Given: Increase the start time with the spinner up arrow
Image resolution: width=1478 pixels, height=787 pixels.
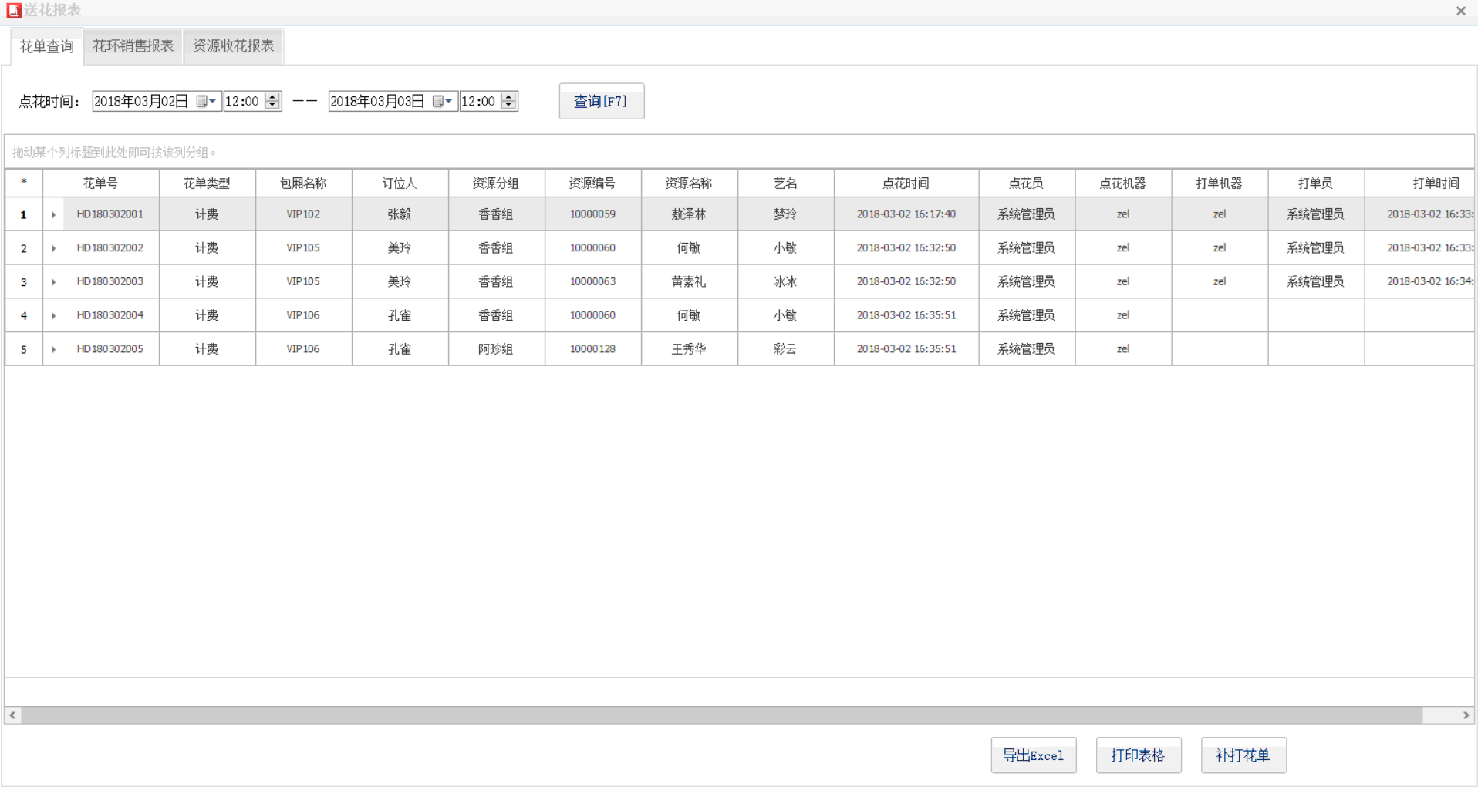Looking at the screenshot, I should pyautogui.click(x=272, y=97).
